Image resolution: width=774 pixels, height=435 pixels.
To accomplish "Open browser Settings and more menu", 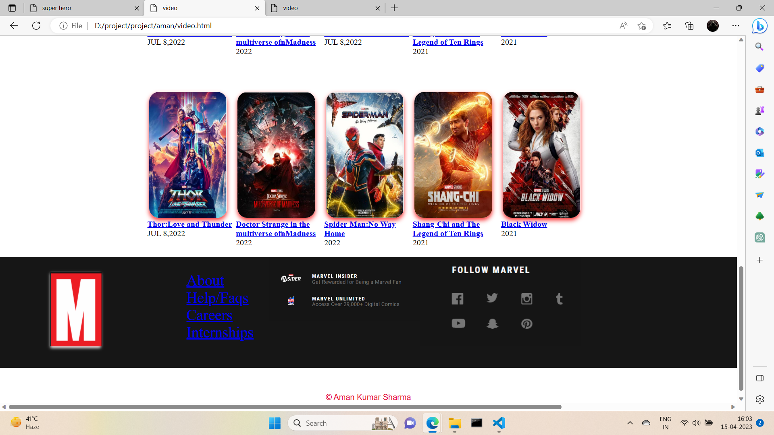I will click(736, 26).
